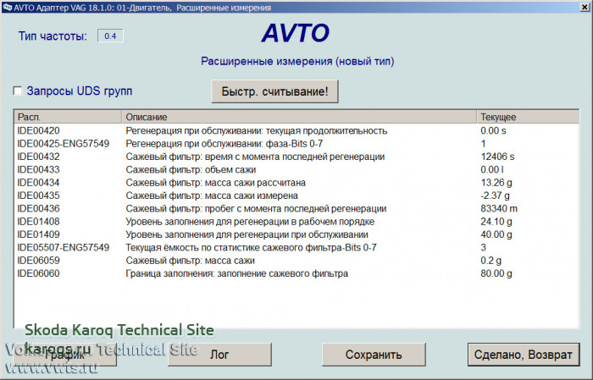593x380 pixels.
Task: Select row IDE00434
Action: coord(296,183)
